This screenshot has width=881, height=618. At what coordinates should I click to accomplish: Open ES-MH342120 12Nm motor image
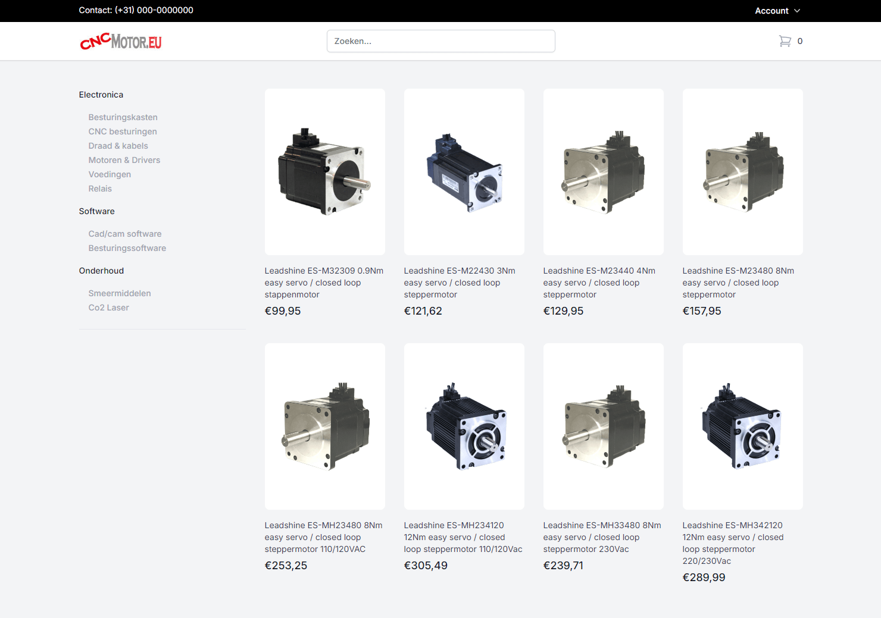pos(743,426)
